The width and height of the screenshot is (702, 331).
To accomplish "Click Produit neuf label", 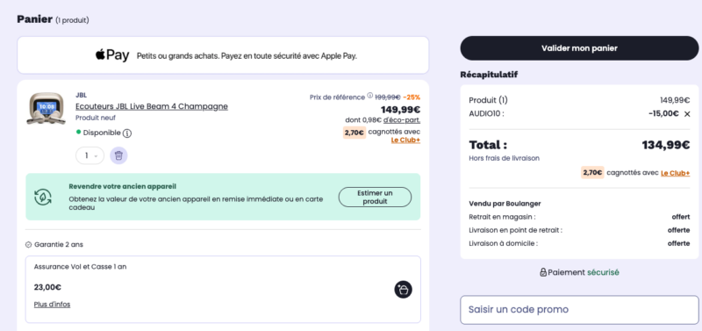I will tap(96, 118).
